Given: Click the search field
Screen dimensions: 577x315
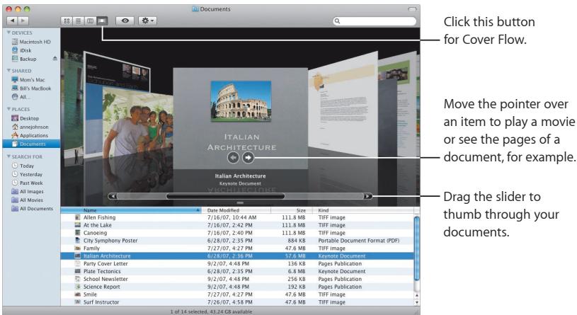Looking at the screenshot, I should [x=375, y=21].
